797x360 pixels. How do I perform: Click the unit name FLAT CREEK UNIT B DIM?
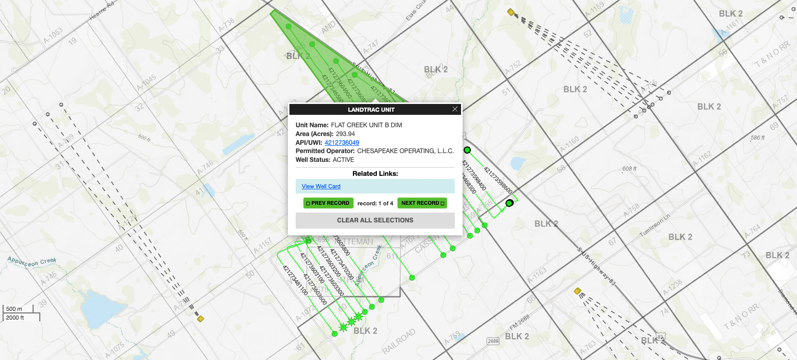(x=366, y=125)
